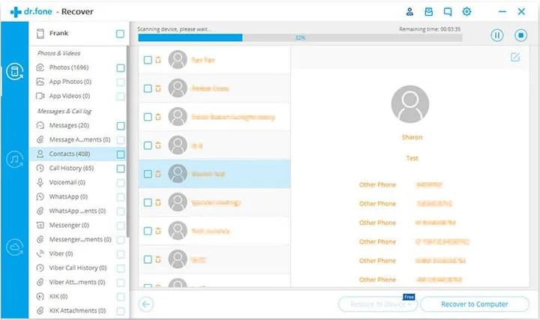
Task: Open the settings gear icon
Action: click(466, 12)
